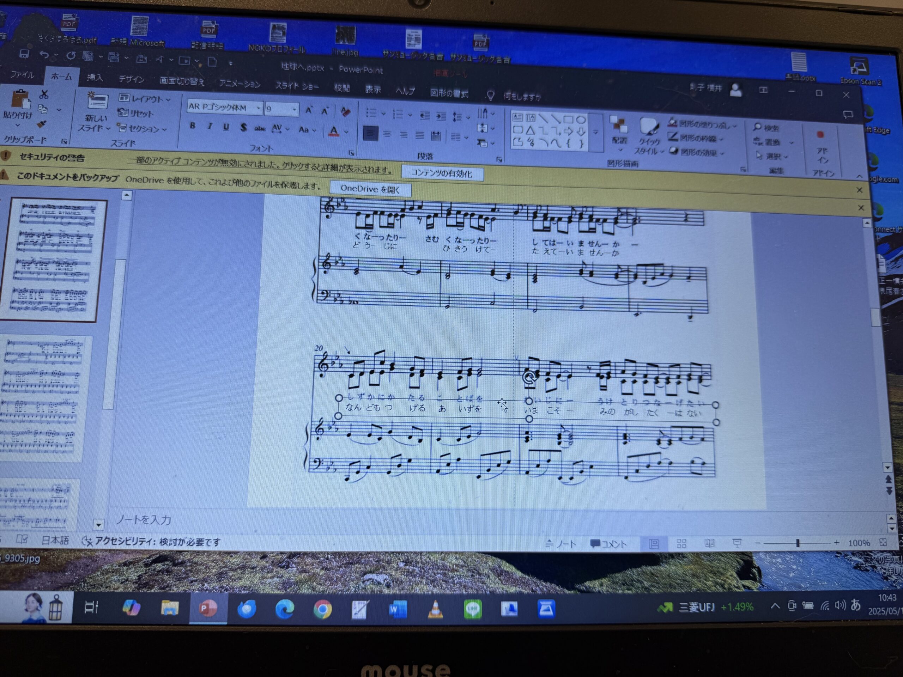
Task: Open the 図形の書式 shape format tab
Action: 449,93
